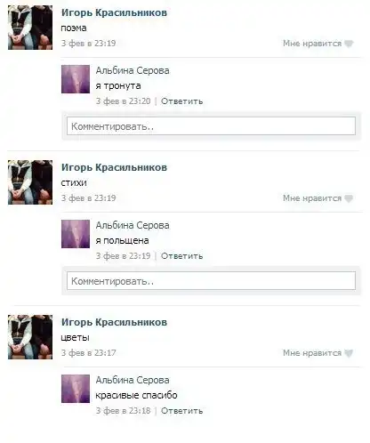370x443 pixels.
Task: Reply to the 'красивые спасибо' comment
Action: [x=182, y=411]
